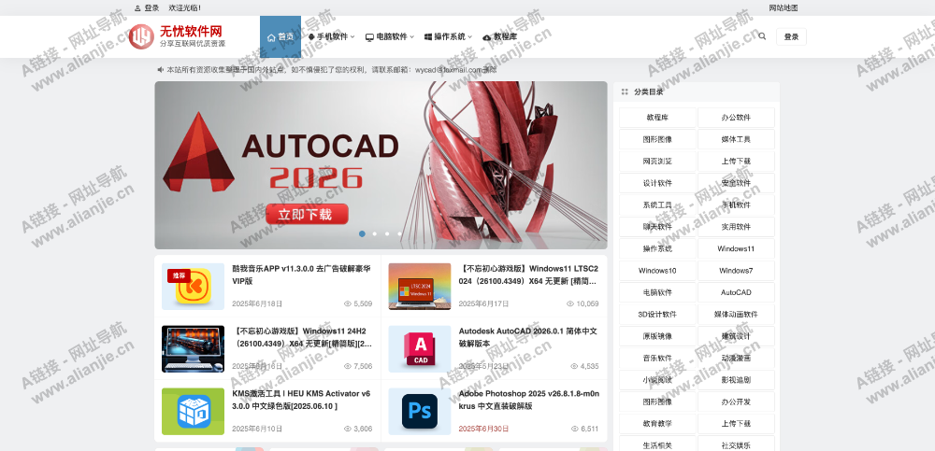Select the third carousel dot
The height and width of the screenshot is (451, 935).
pyautogui.click(x=387, y=233)
